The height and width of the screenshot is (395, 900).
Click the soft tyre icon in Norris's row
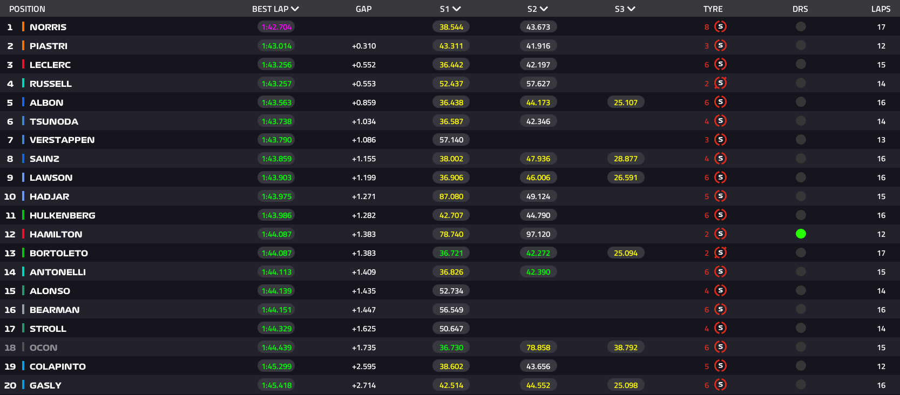(x=720, y=27)
